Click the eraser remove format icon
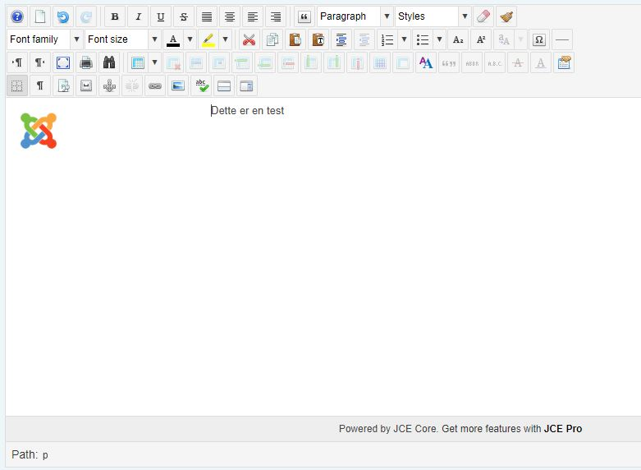The height and width of the screenshot is (470, 641). 483,16
